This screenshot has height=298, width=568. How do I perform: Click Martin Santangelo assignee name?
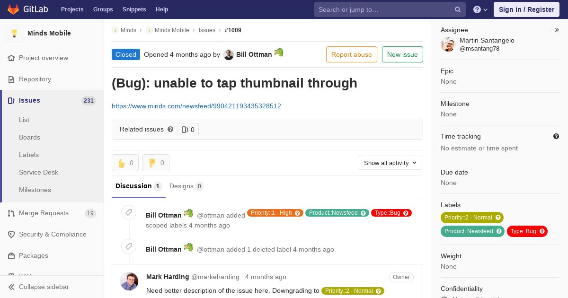point(487,40)
